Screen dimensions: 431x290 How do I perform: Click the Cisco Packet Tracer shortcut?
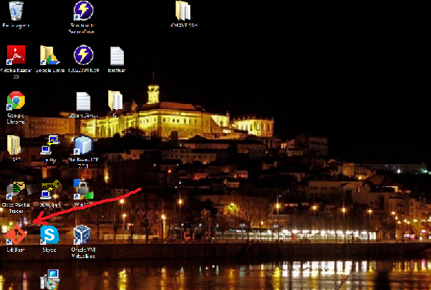[16, 191]
